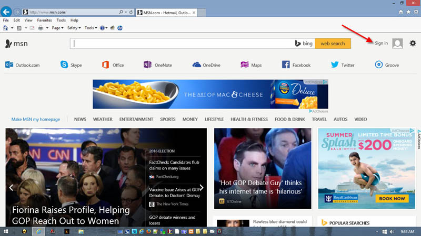The width and height of the screenshot is (421, 236).
Task: Open the OneDrive shortcut
Action: (x=206, y=65)
